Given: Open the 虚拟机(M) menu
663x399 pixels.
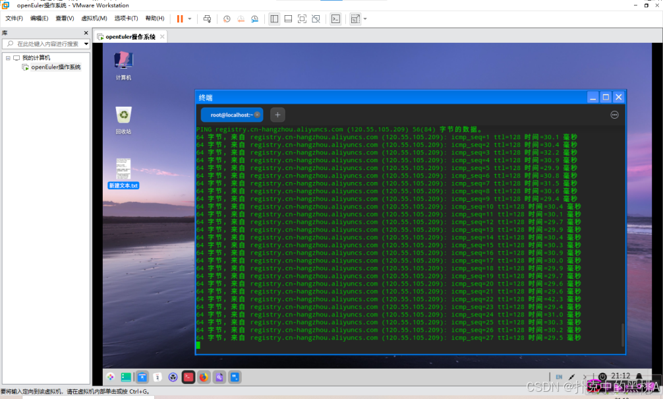Looking at the screenshot, I should 94,18.
